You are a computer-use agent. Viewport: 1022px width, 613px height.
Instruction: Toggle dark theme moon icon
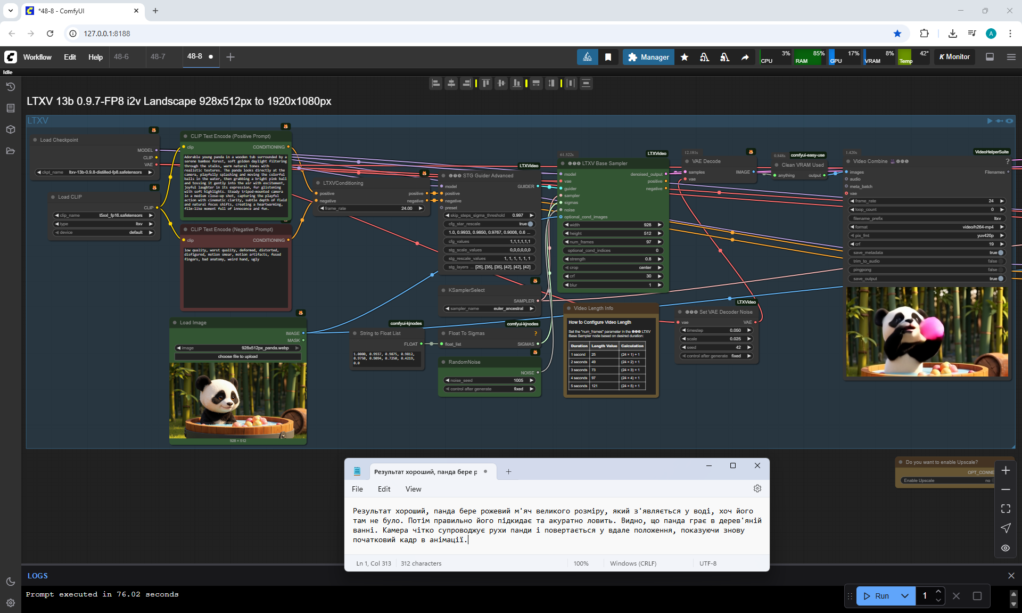[x=10, y=582]
